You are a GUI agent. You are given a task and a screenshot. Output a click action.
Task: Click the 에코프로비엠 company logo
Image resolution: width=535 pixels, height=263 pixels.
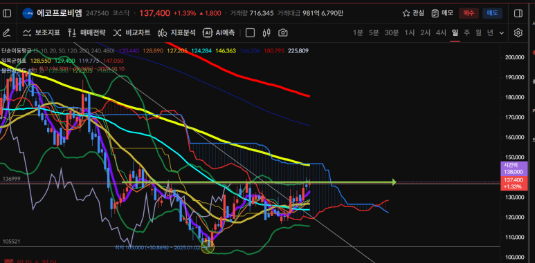click(28, 13)
